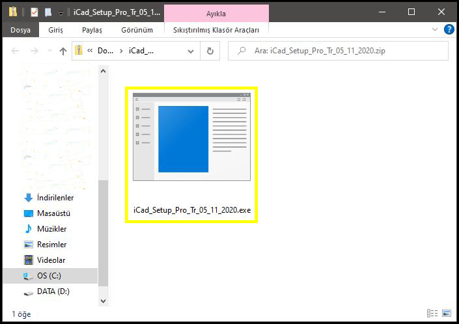Switch to the Giriş ribbon tab
The width and height of the screenshot is (459, 324).
(55, 30)
